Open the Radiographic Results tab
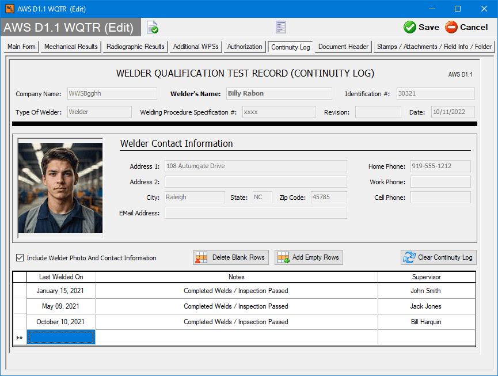Screen dimensions: 498x376 coord(135,47)
